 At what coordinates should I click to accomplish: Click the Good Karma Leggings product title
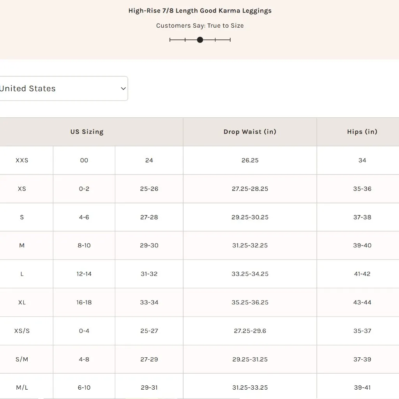pos(200,11)
